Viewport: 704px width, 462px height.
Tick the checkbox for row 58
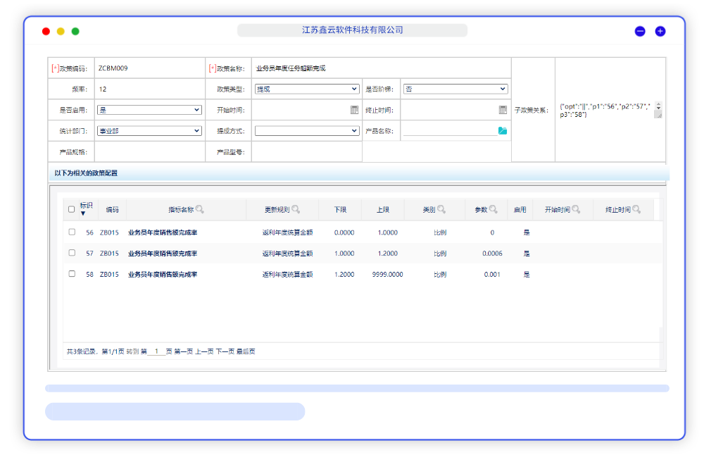(72, 274)
